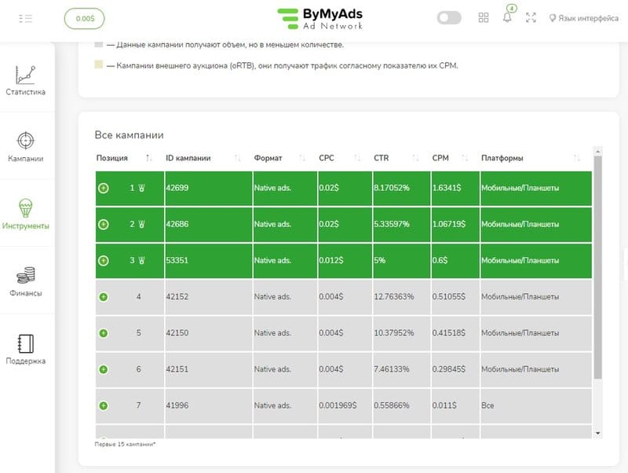Enter fullscreen mode via the expand icon
This screenshot has height=473, width=628.
click(531, 16)
